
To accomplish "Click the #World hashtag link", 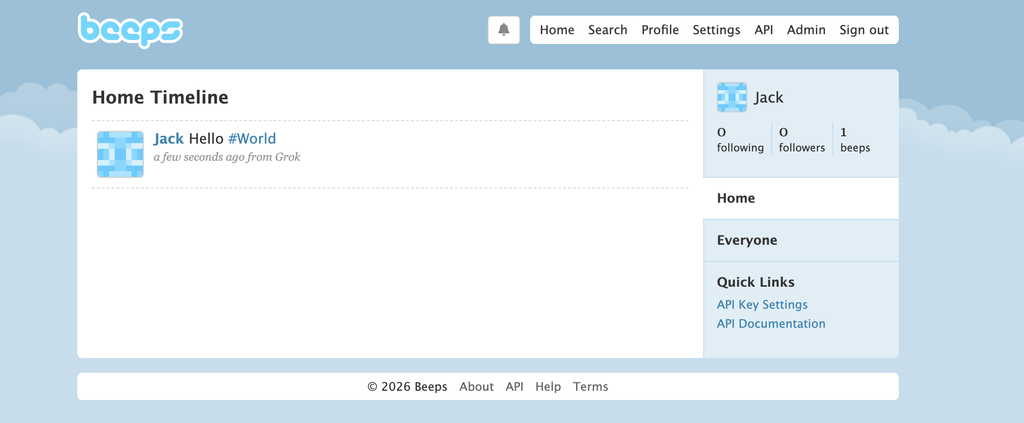I will click(252, 139).
